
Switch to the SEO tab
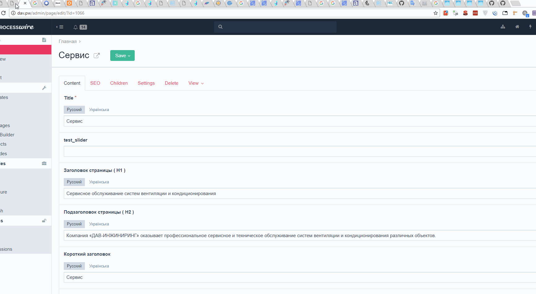(95, 83)
